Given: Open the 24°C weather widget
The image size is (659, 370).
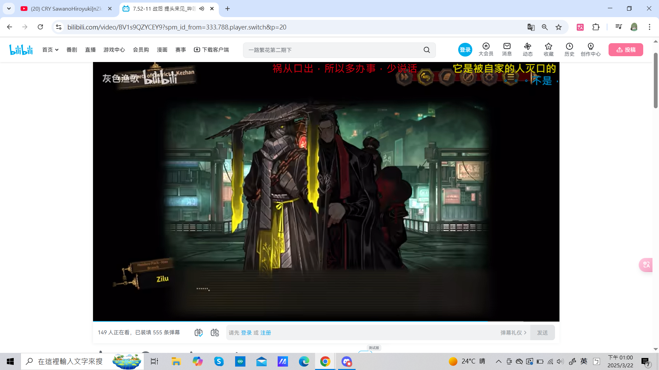Looking at the screenshot, I should (x=467, y=361).
